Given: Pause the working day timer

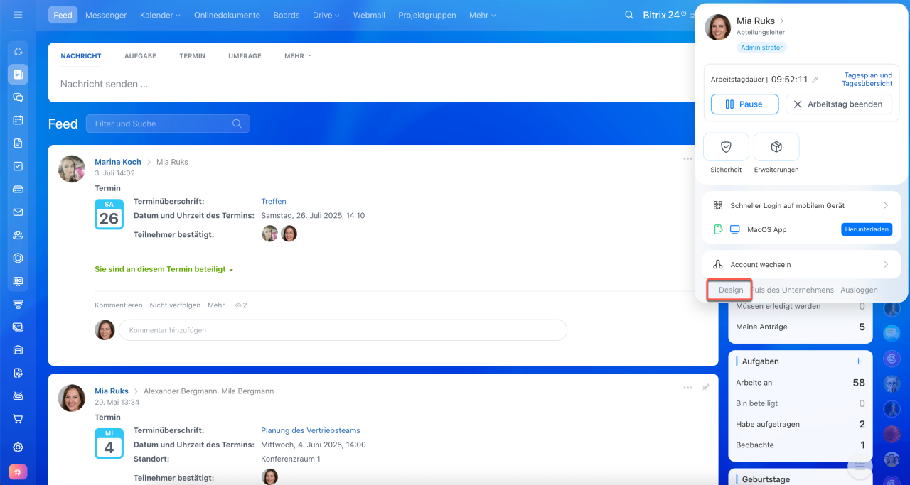Looking at the screenshot, I should pyautogui.click(x=744, y=104).
